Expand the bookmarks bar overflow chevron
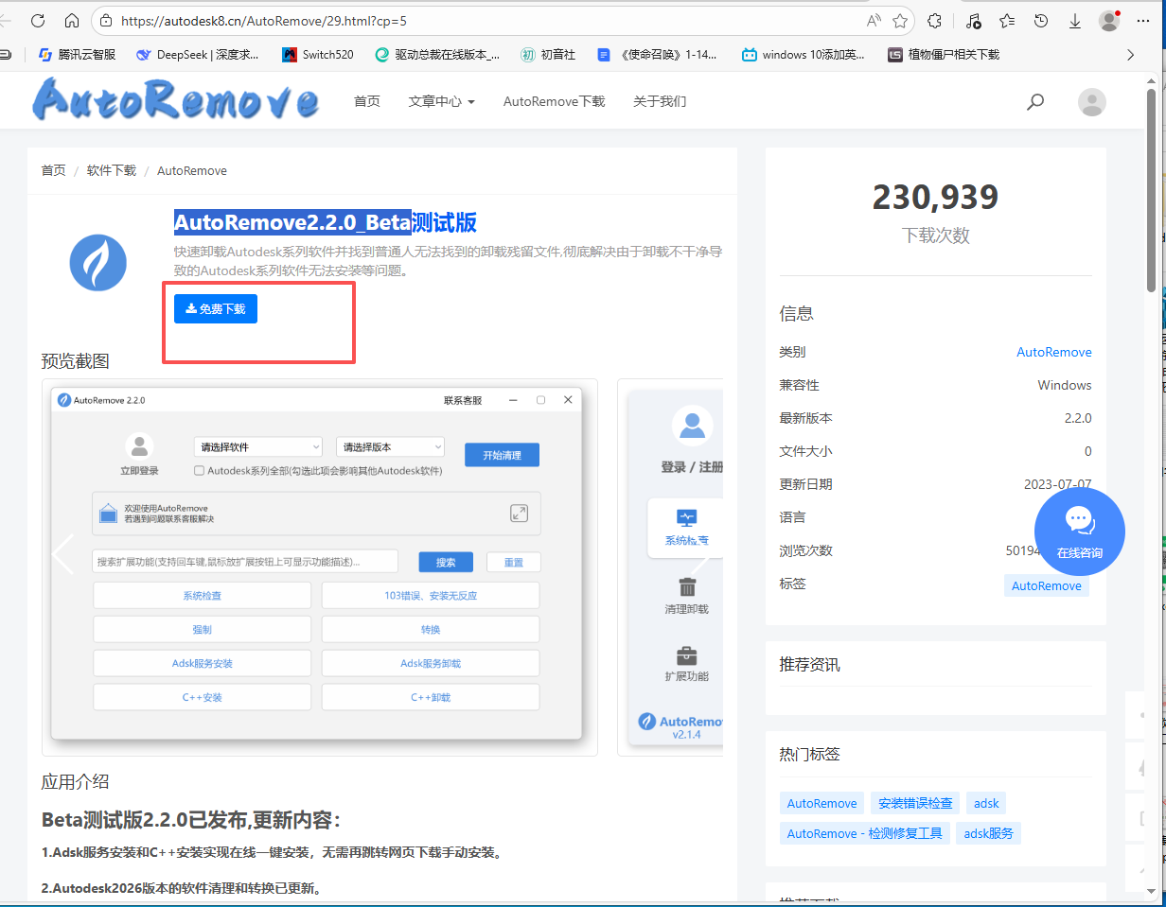The image size is (1166, 907). click(1130, 55)
